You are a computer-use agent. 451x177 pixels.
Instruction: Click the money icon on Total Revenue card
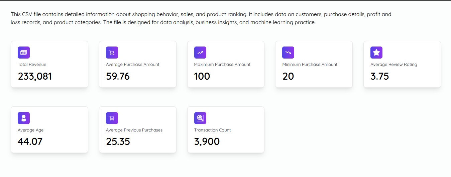[24, 53]
